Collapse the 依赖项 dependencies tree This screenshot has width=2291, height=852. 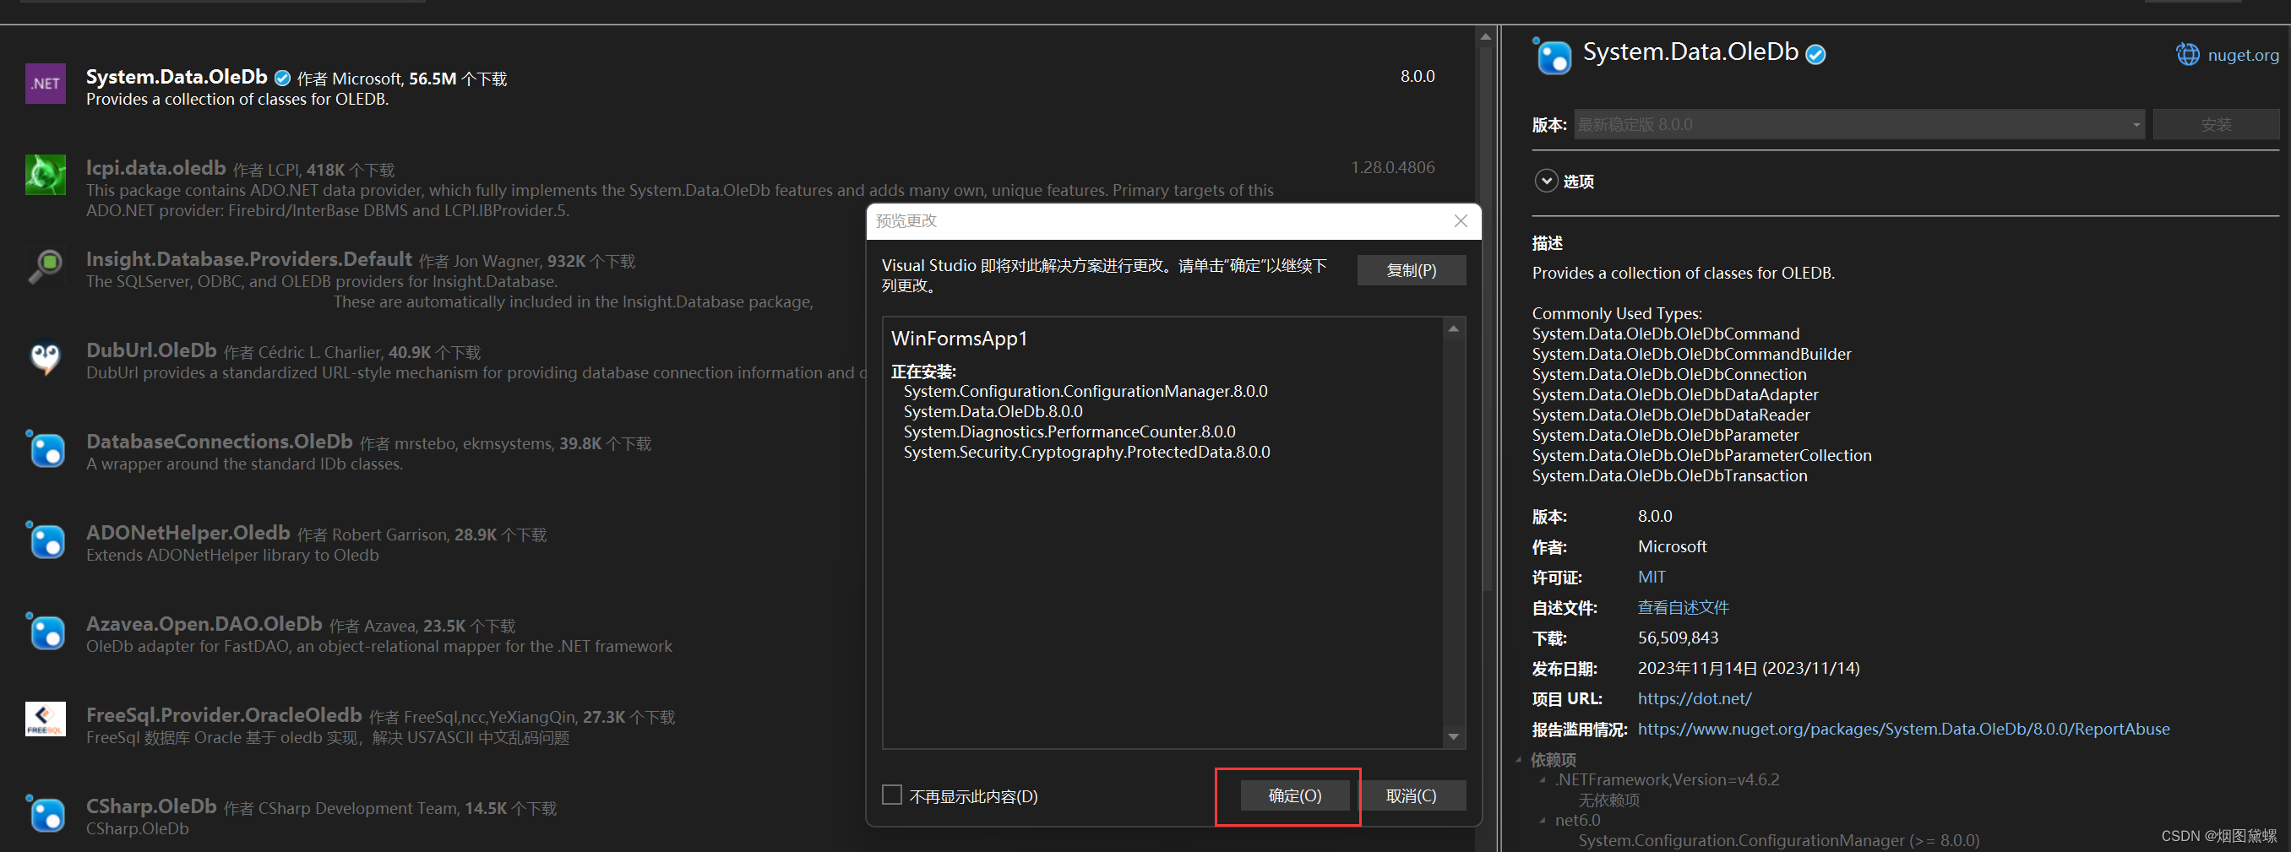1519,759
